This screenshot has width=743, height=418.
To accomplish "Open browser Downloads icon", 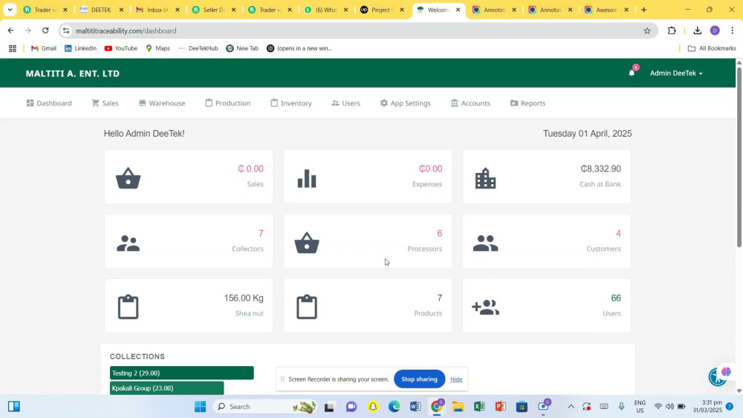I will click(x=697, y=30).
